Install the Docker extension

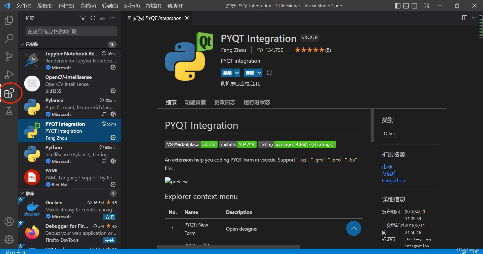pos(109,216)
